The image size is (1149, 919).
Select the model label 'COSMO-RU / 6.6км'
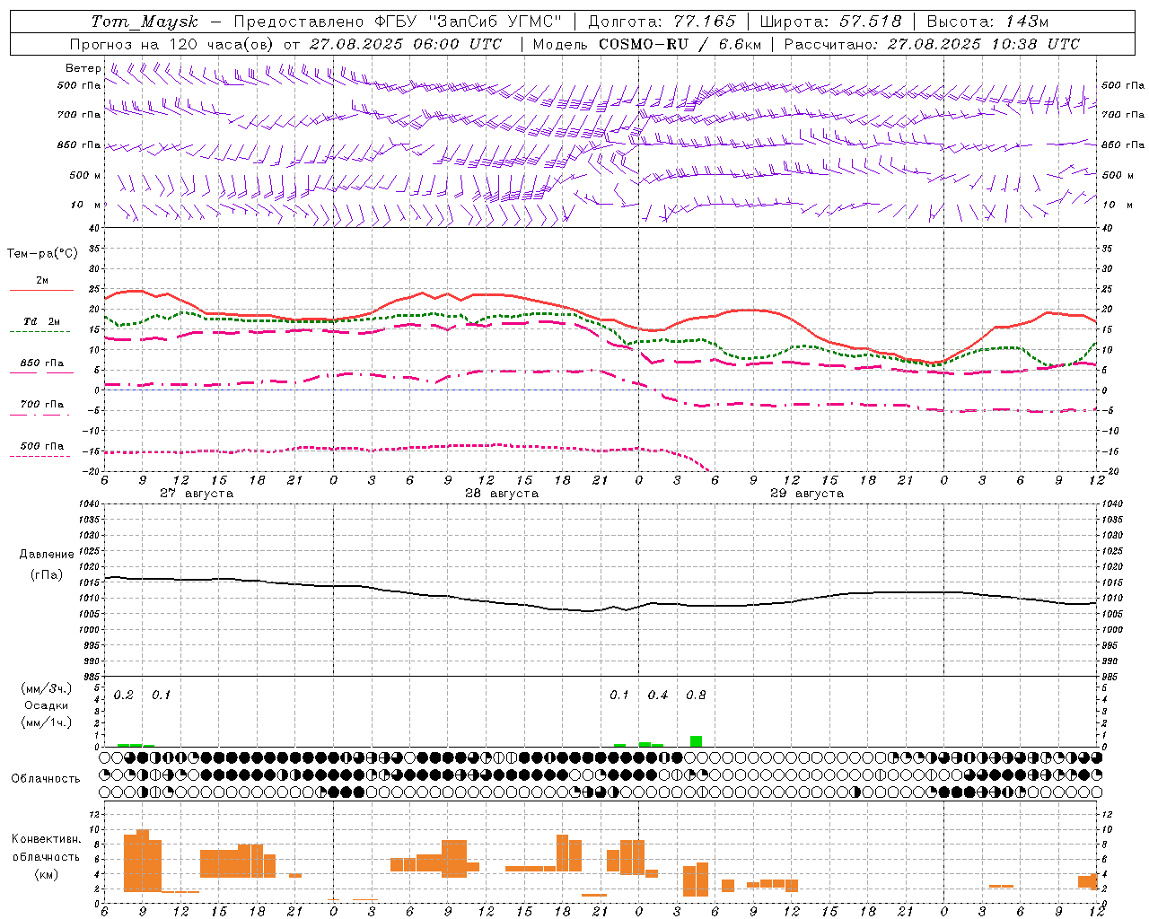680,44
